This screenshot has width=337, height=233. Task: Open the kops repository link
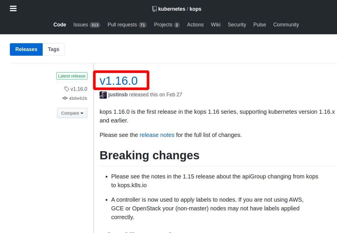click(x=195, y=9)
